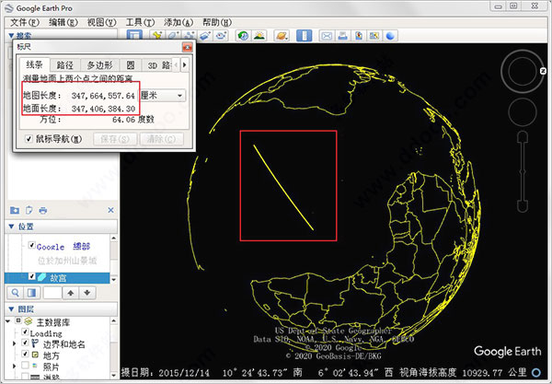Collapse the 图层 panel triangle
Screen dimensions: 552x384
11,309
